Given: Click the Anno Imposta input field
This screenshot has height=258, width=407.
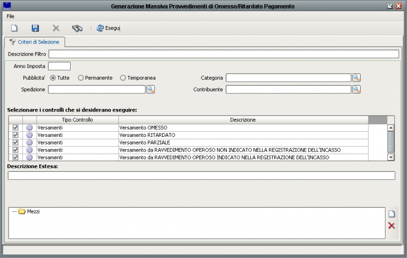Looking at the screenshot, I should tap(59, 66).
